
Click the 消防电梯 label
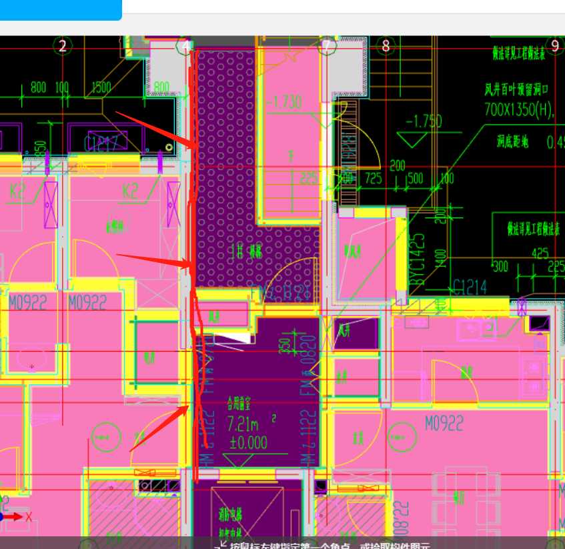[230, 514]
